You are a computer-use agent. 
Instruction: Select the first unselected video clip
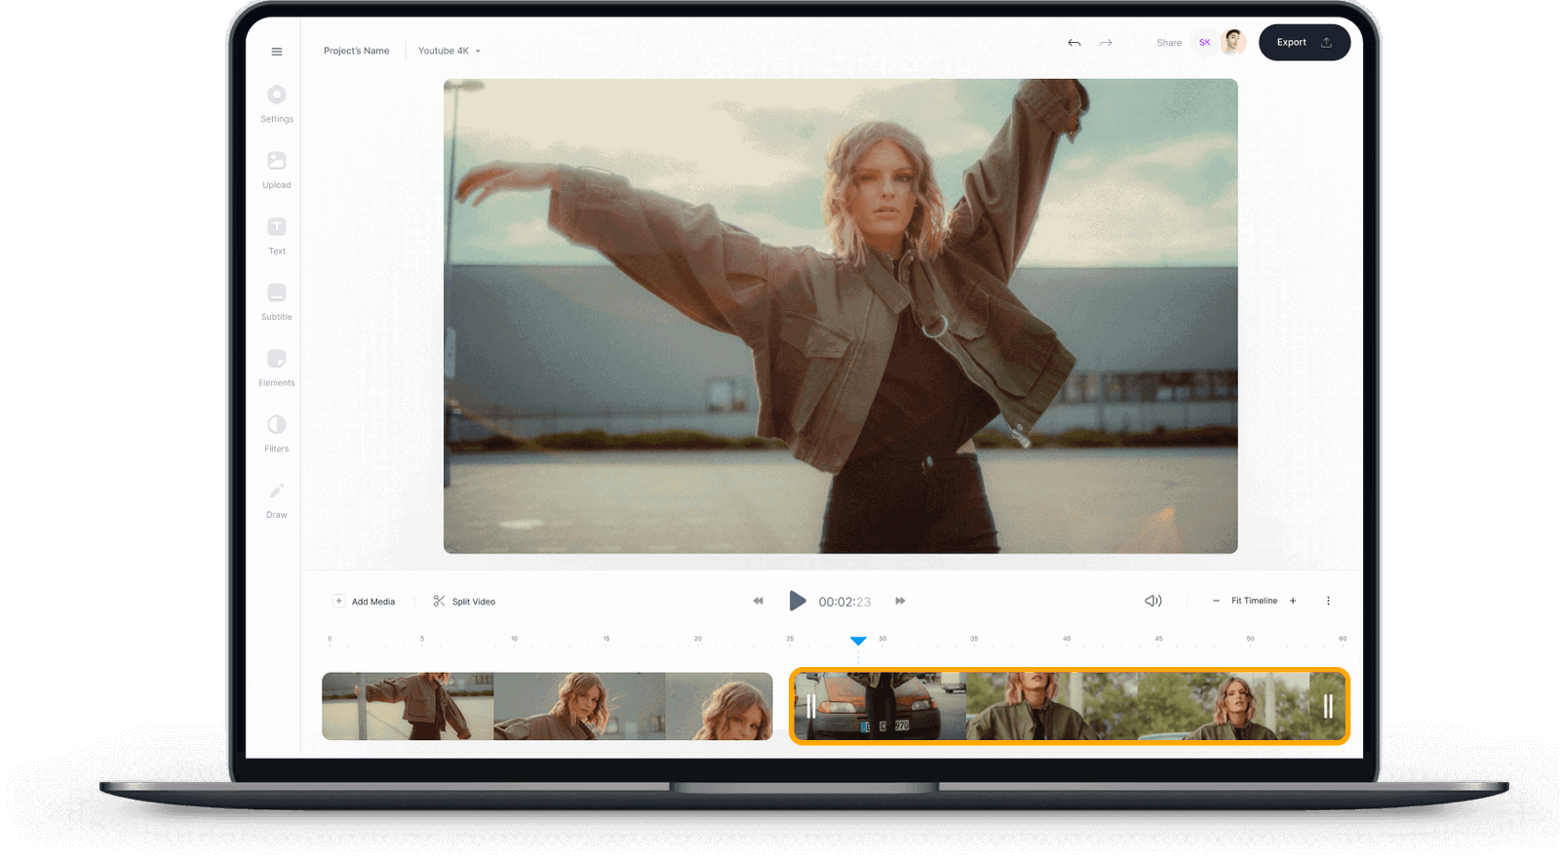(547, 706)
